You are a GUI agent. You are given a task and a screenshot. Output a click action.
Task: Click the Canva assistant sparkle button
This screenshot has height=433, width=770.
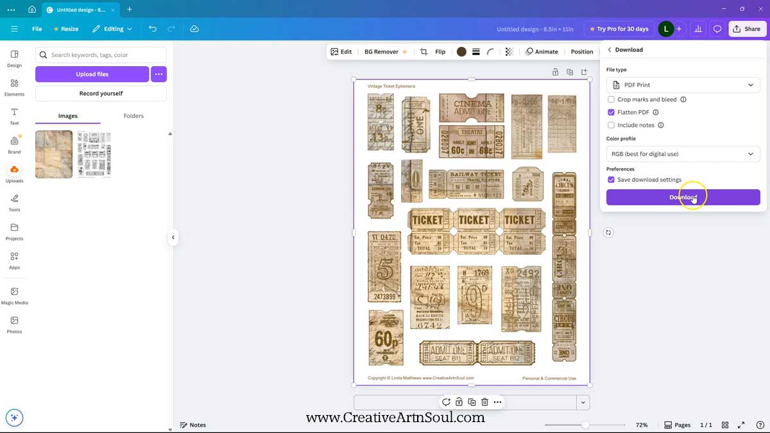tap(14, 418)
